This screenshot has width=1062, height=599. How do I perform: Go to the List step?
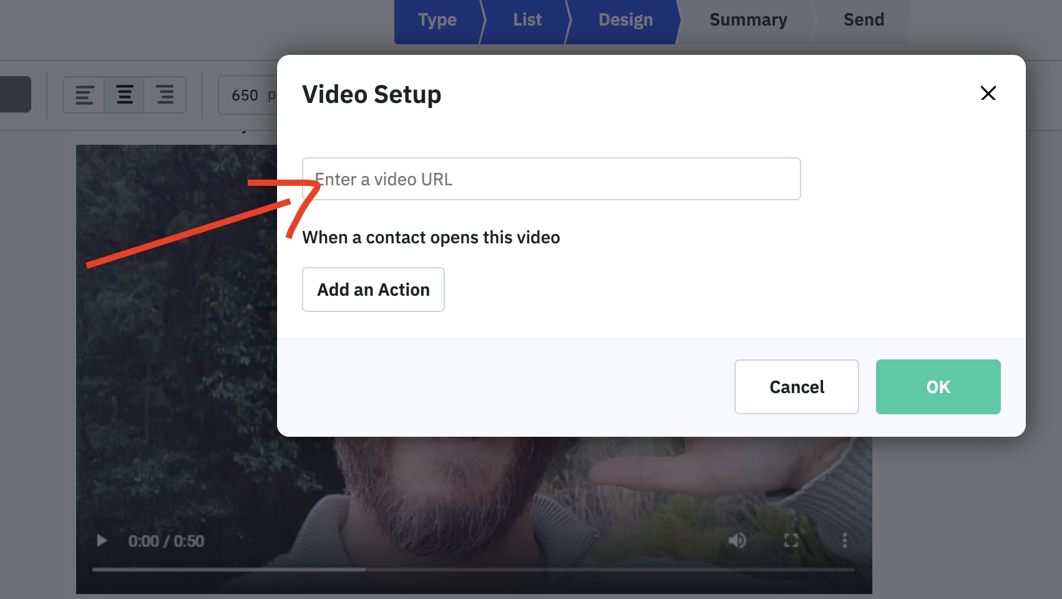click(527, 20)
